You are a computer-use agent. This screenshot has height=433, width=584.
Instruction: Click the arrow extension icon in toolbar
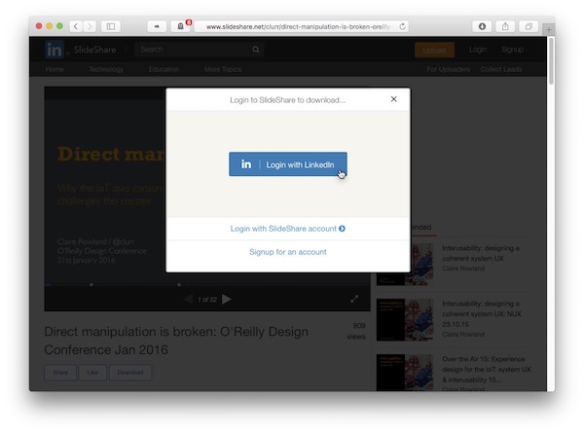[x=157, y=26]
